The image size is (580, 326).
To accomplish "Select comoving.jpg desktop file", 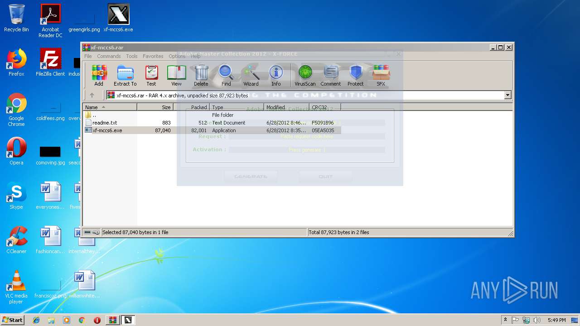I will (50, 155).
